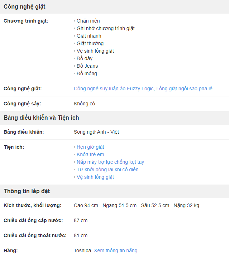Click the "Không có" drying technology value
The image size is (230, 258).
point(84,104)
